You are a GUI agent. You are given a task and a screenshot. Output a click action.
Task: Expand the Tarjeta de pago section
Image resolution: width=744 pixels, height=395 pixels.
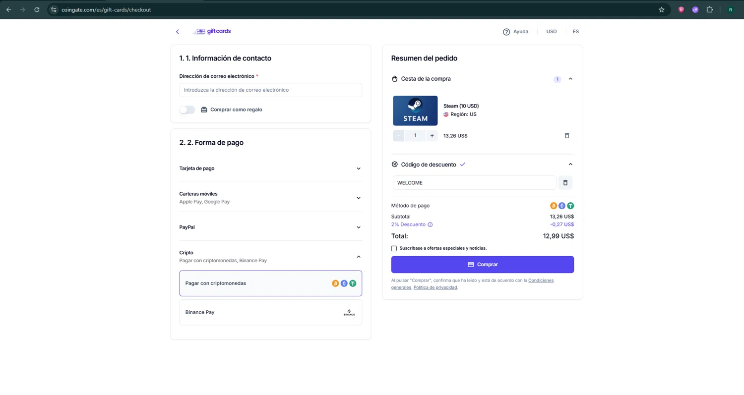(271, 169)
